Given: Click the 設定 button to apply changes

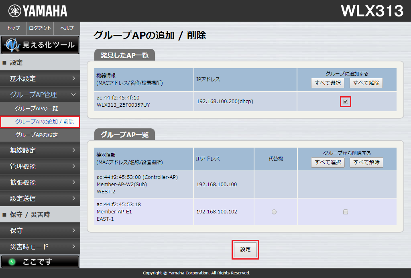Looking at the screenshot, I should 245,250.
